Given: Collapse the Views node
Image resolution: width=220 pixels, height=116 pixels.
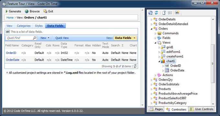Looking at the screenshot, I should pos(155,43).
